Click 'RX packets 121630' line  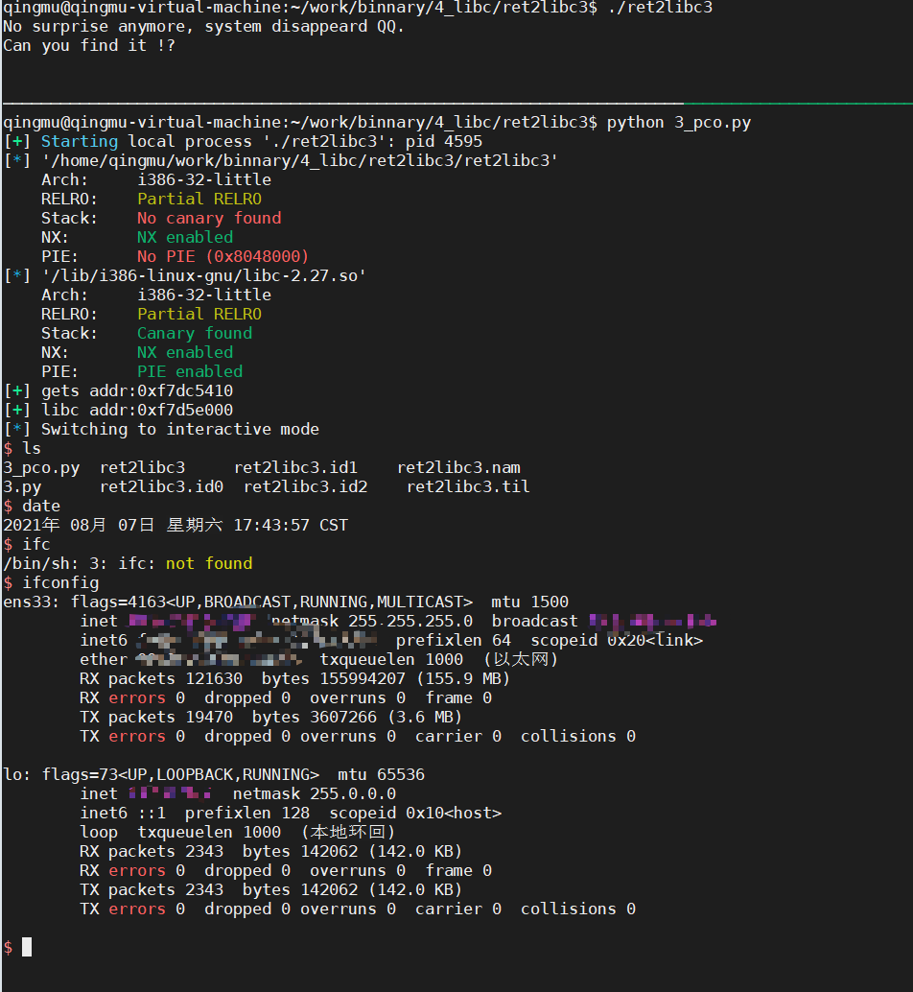[x=294, y=679]
